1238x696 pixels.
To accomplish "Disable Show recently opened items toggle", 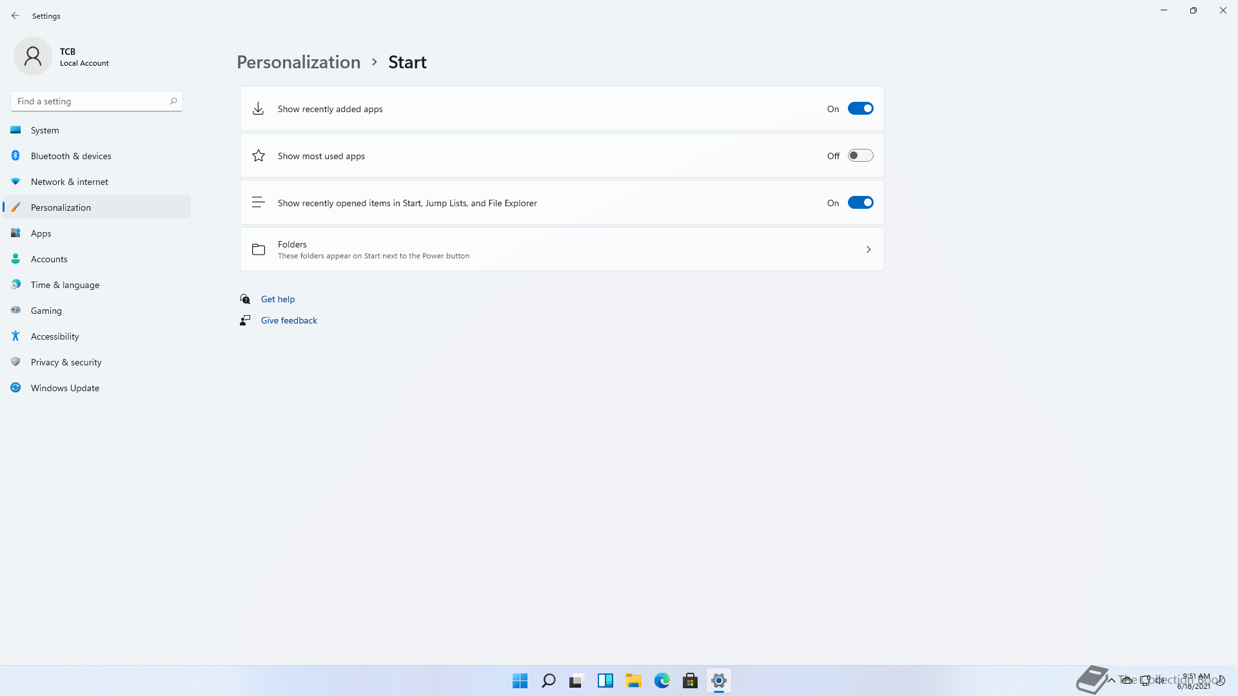I will [860, 203].
